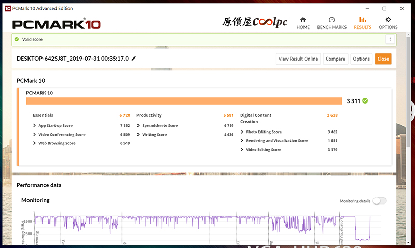Viewport: 415px width, 248px height.
Task: Click the orange Close button
Action: pyautogui.click(x=383, y=59)
